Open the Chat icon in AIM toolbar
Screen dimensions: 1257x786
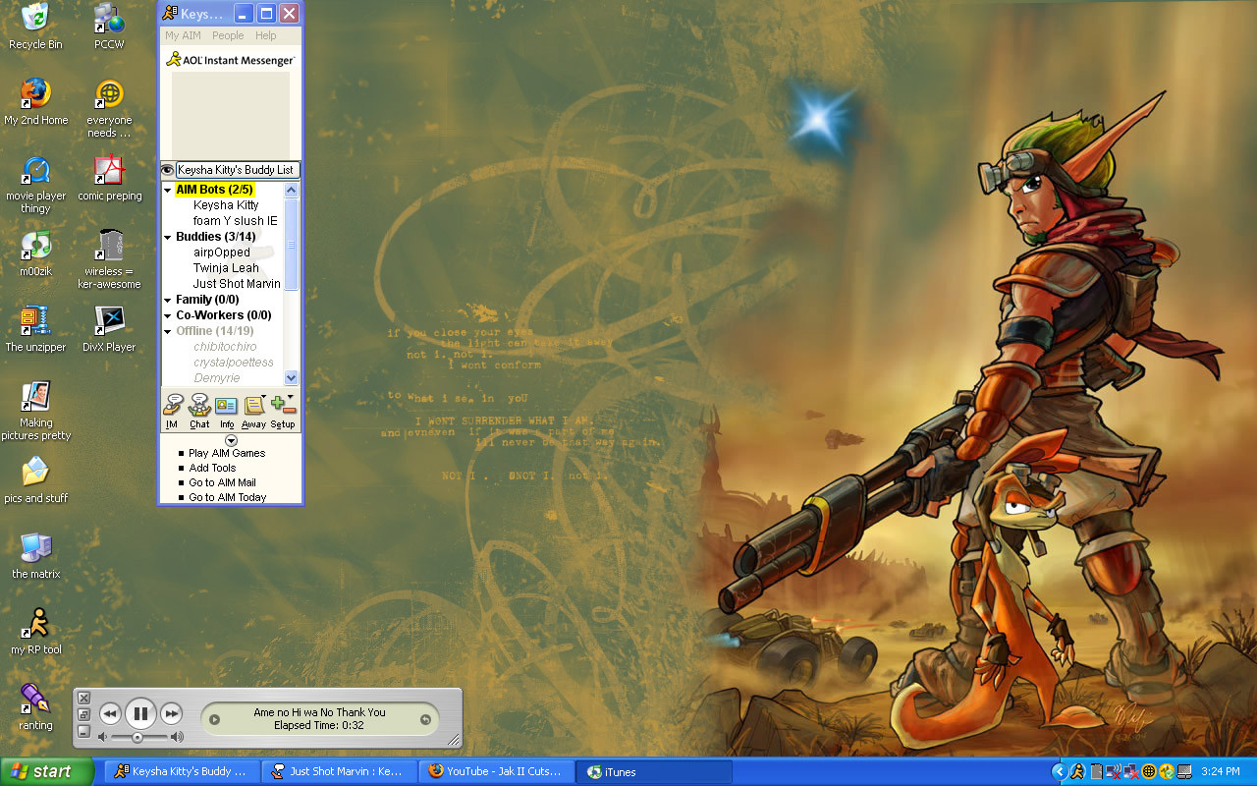point(199,411)
